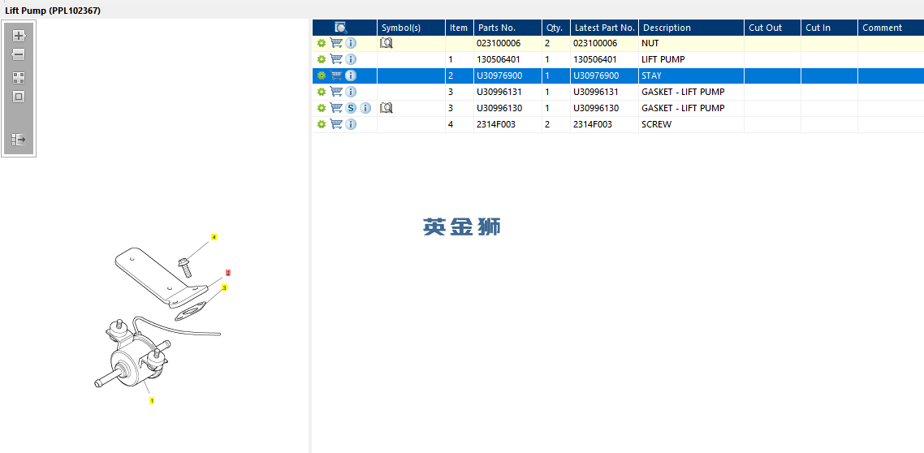Viewport: 924px width, 453px height.
Task: Sort by the Item column header
Action: (x=460, y=28)
